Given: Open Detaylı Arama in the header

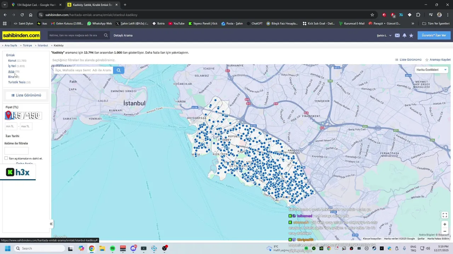Looking at the screenshot, I should pos(123,36).
